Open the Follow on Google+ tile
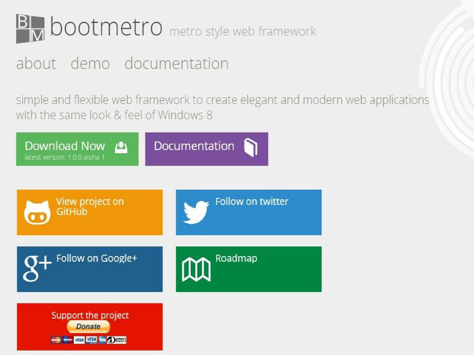 coord(90,269)
